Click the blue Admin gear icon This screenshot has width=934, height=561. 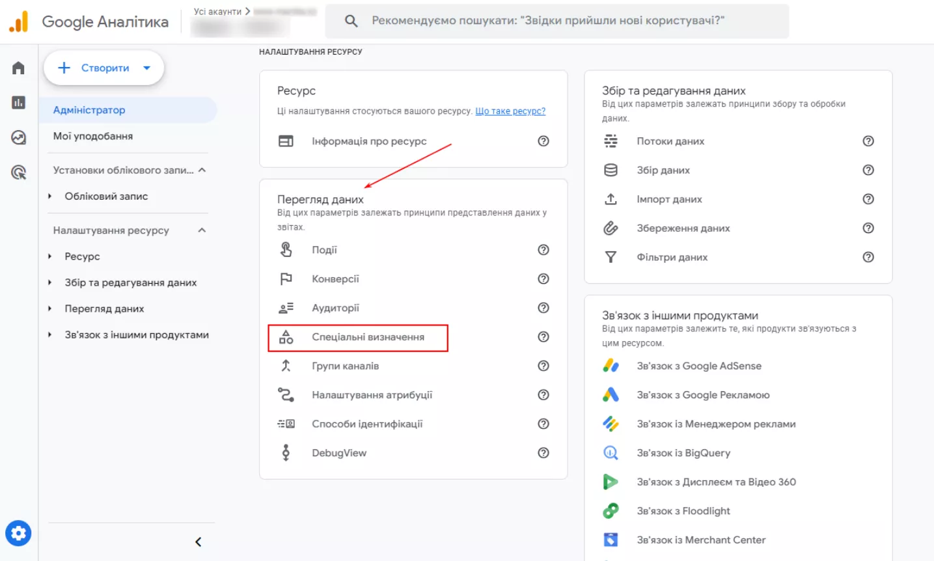(x=18, y=534)
